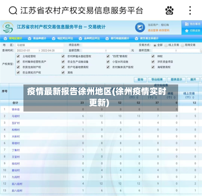Click the 查询 button

(x=140, y=80)
